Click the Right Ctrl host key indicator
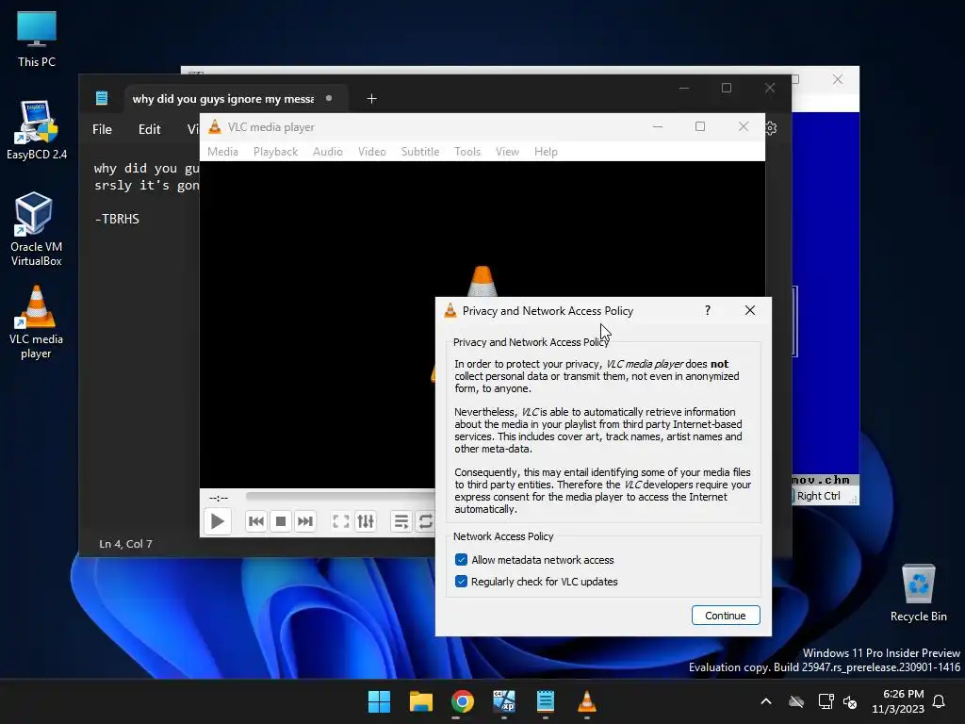The height and width of the screenshot is (724, 965). click(x=818, y=496)
